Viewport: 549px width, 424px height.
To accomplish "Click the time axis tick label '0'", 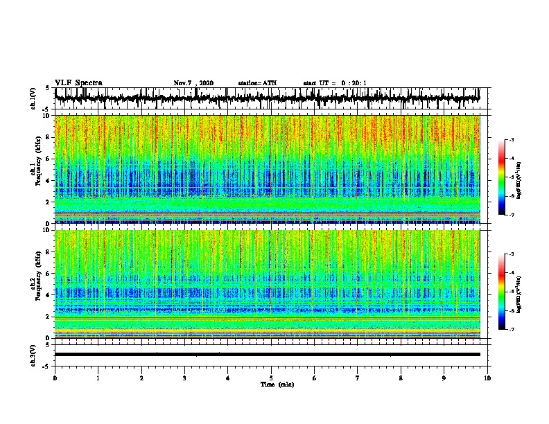I will [x=55, y=378].
